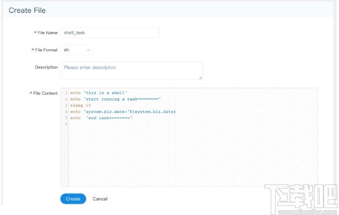Click the 'Create File' heading
This screenshot has width=339, height=215.
[27, 10]
